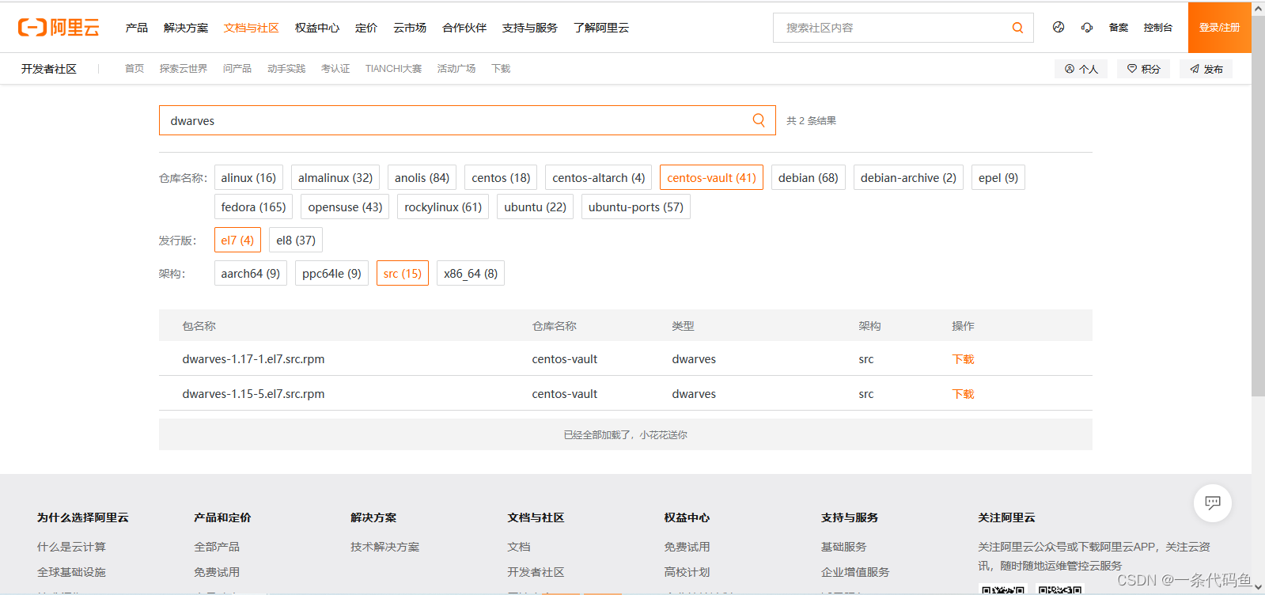Screen dimensions: 1265x595
Task: Click package name dwarves-1.15-5.el7.src.rpm
Action: tap(253, 394)
